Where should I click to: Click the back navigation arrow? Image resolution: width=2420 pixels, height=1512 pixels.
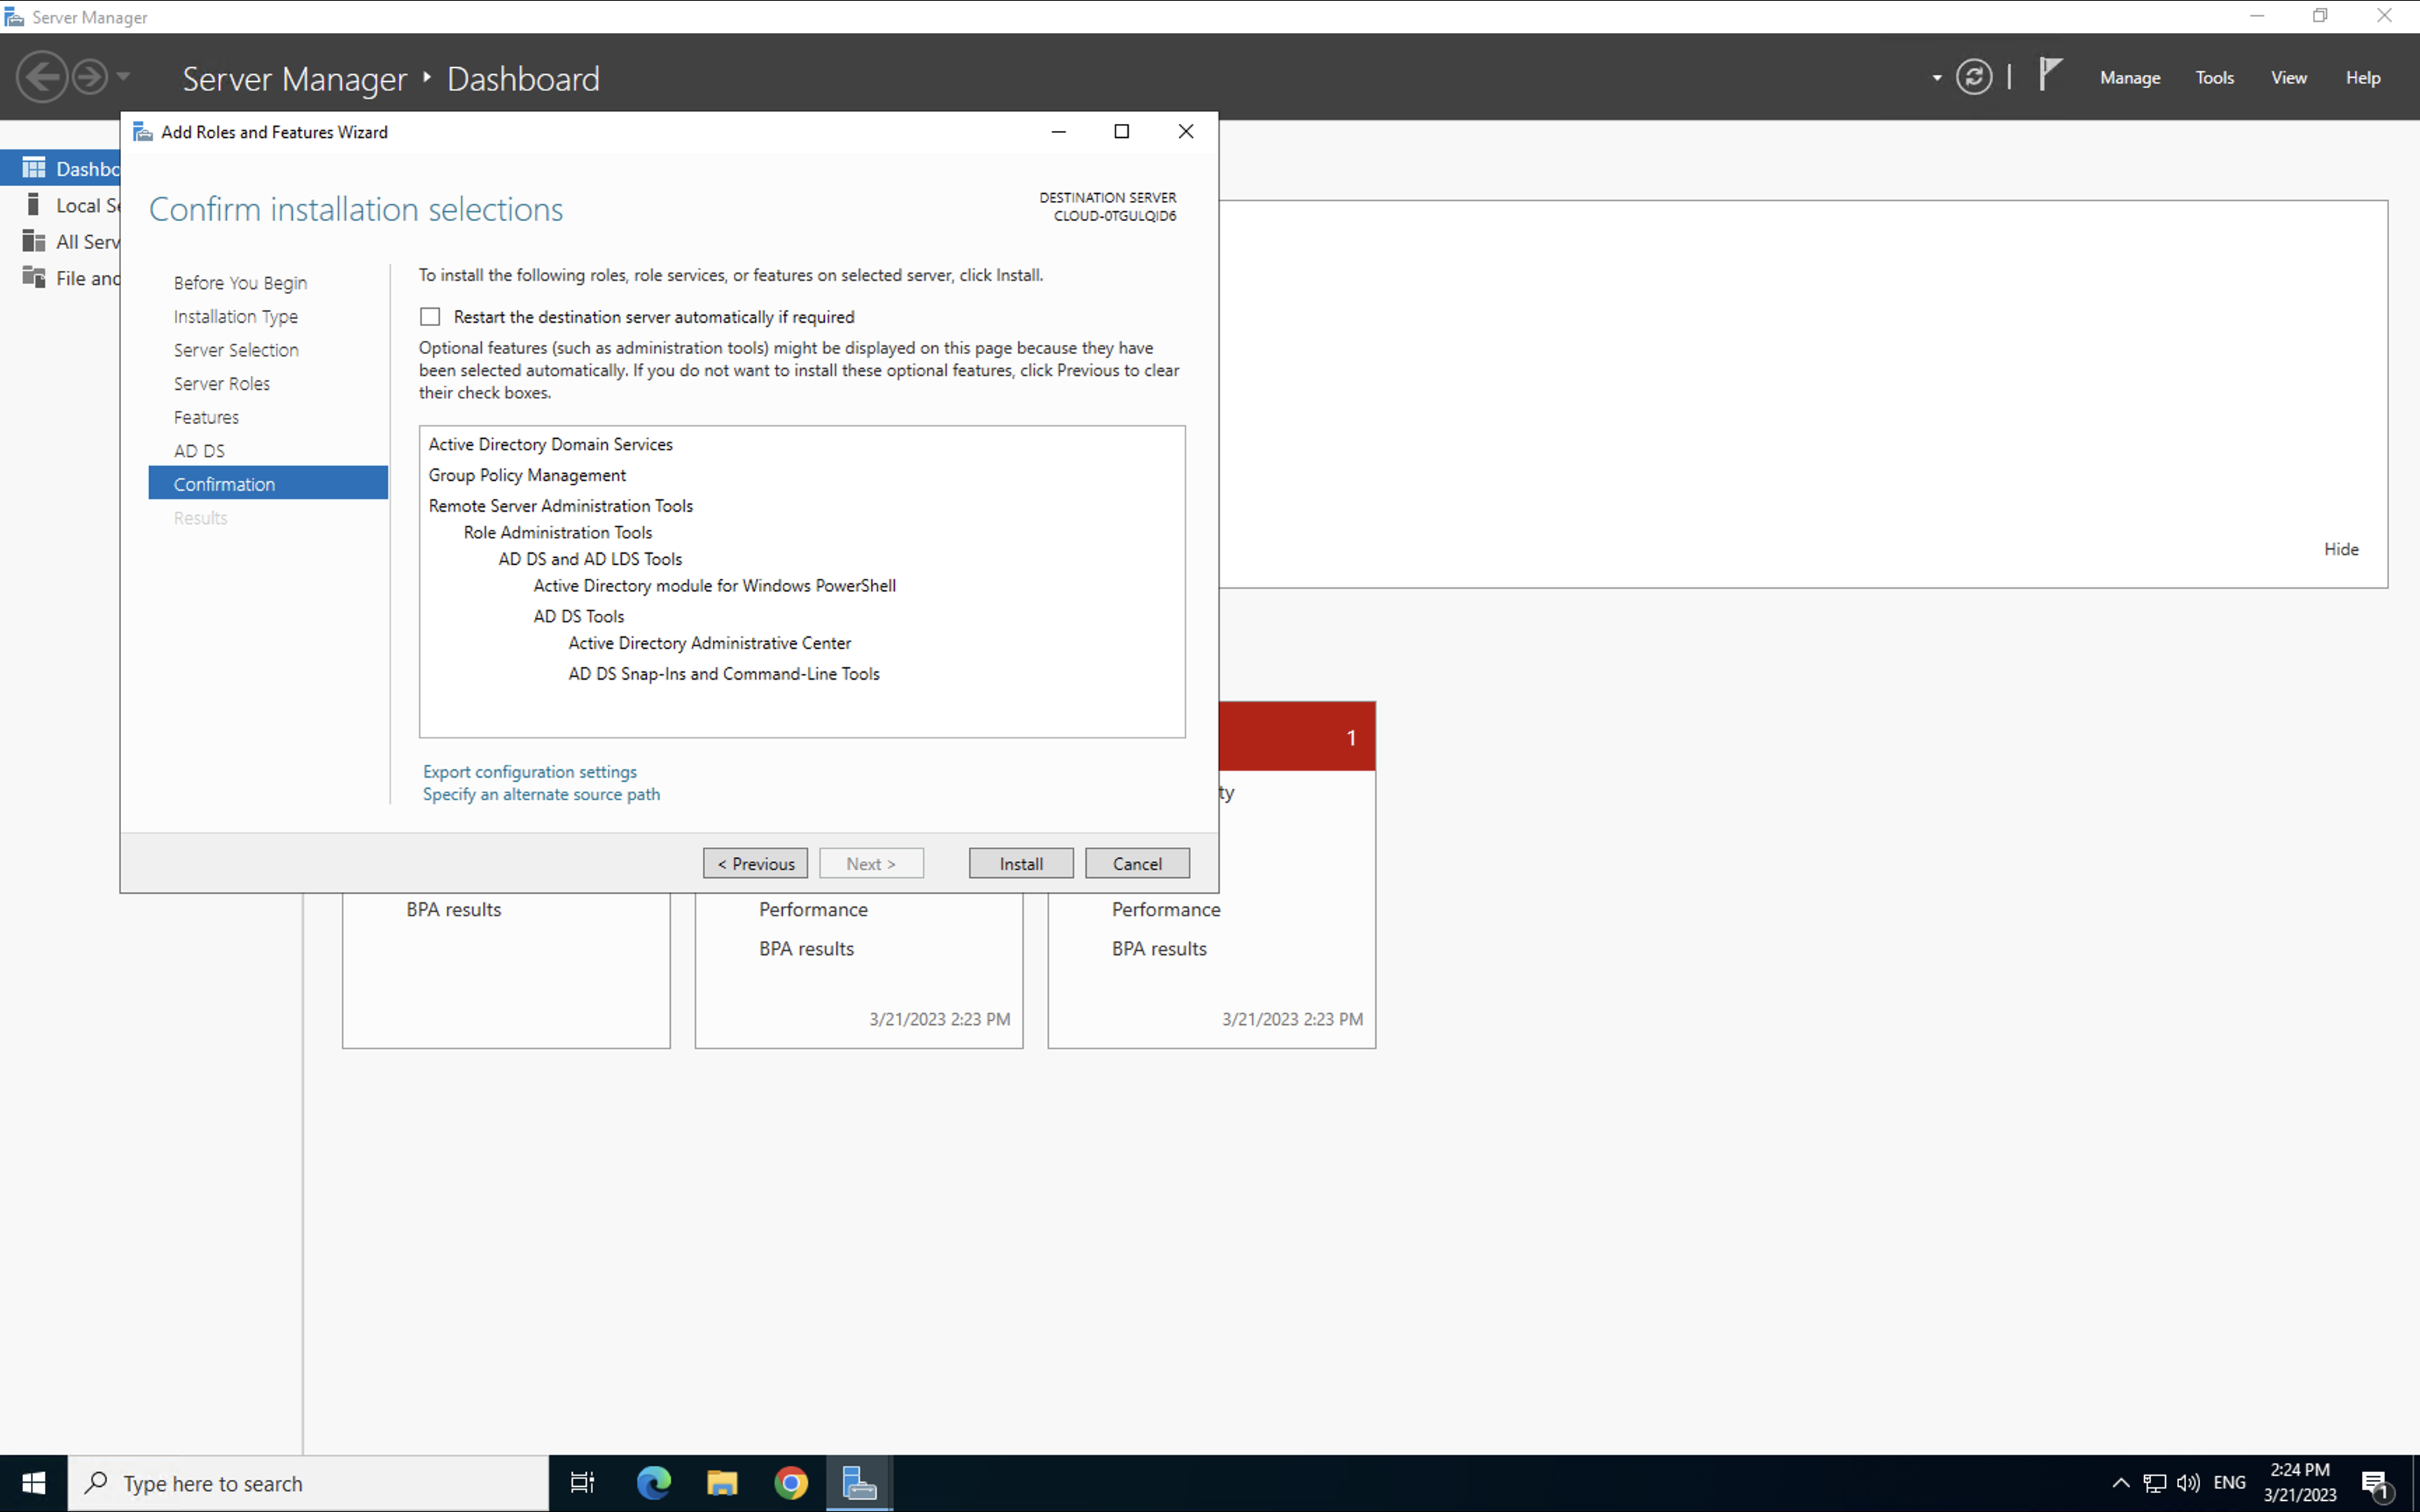click(x=42, y=77)
